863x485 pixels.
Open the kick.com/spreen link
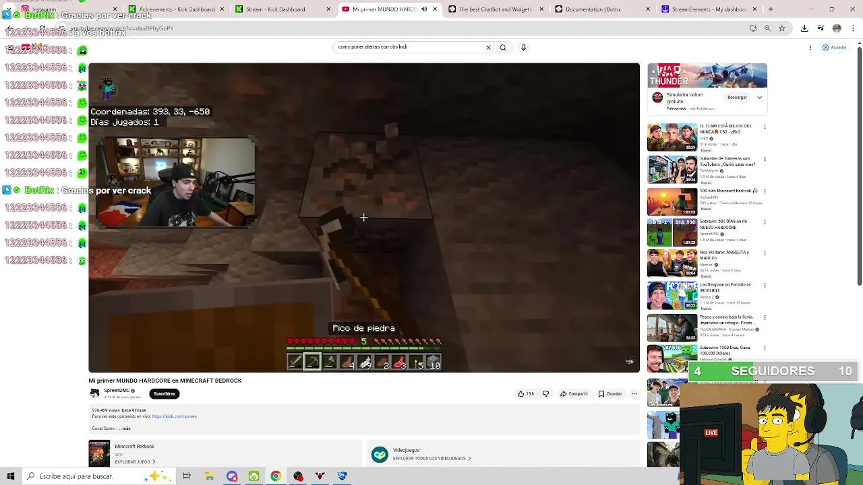(x=174, y=416)
